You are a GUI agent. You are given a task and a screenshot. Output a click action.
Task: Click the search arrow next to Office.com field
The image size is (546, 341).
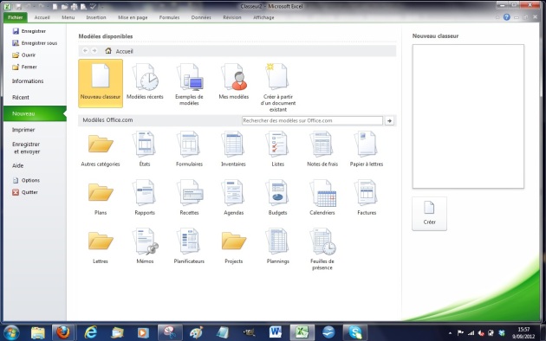[x=389, y=120]
